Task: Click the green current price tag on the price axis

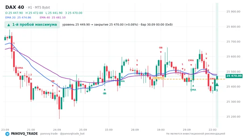Action: (x=234, y=76)
